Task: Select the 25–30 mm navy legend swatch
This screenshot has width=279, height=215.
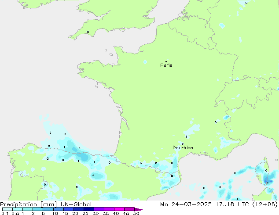Action: click(x=88, y=209)
